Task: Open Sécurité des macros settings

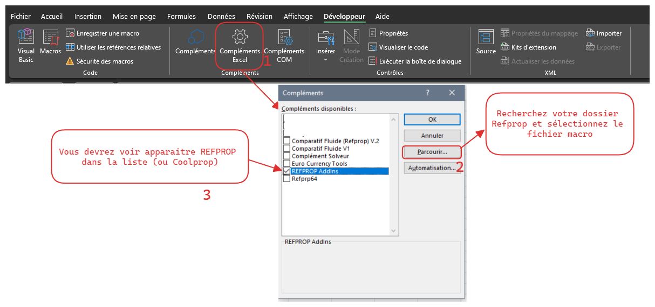Action: tap(100, 61)
